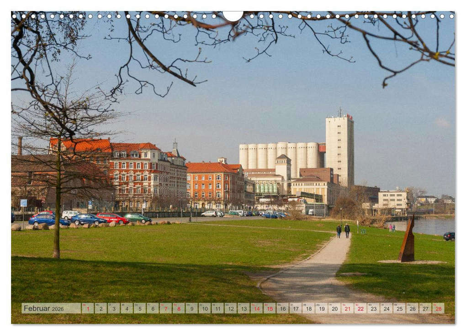Open the 2026 year label
Screen dimensions: 466x335
tap(58, 309)
